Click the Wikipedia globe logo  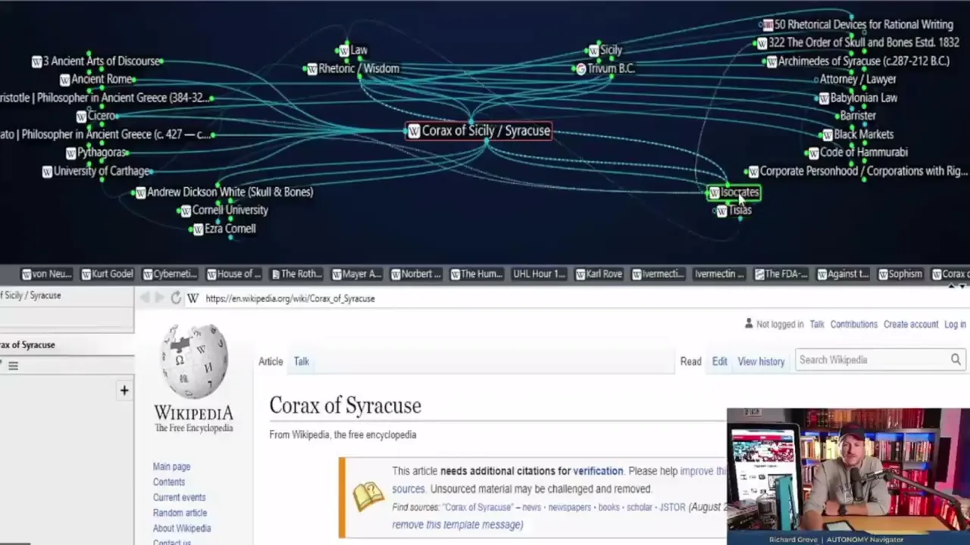194,362
